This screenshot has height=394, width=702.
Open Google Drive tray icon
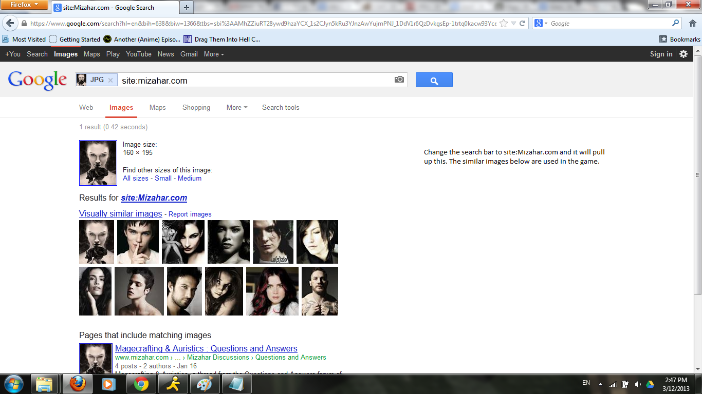click(650, 384)
